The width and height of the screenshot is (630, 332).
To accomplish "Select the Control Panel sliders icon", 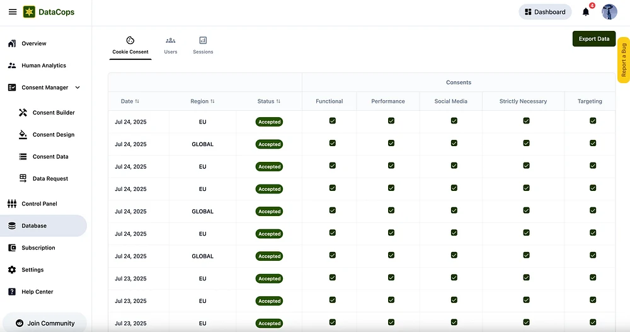I will [x=12, y=204].
